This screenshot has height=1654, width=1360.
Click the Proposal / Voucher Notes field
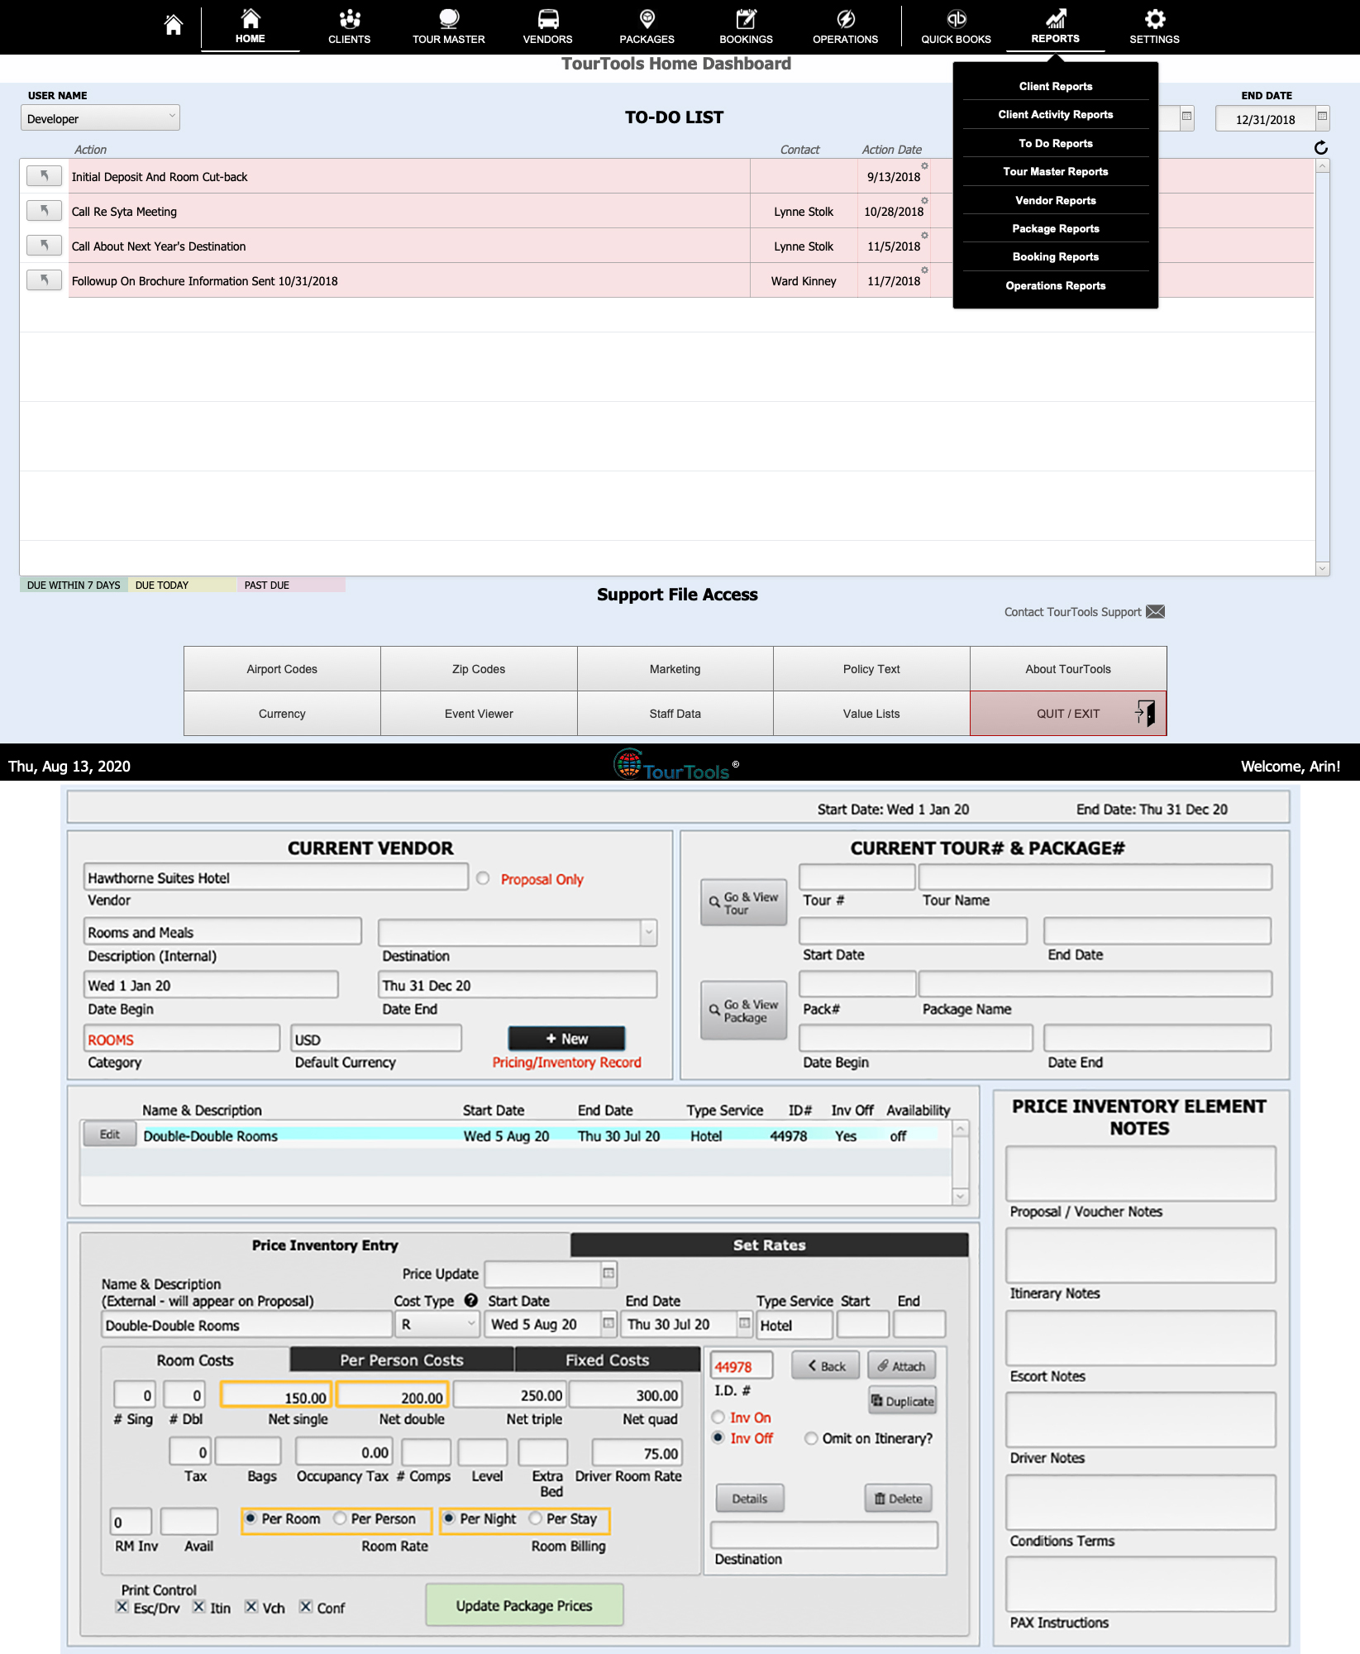(1140, 1173)
